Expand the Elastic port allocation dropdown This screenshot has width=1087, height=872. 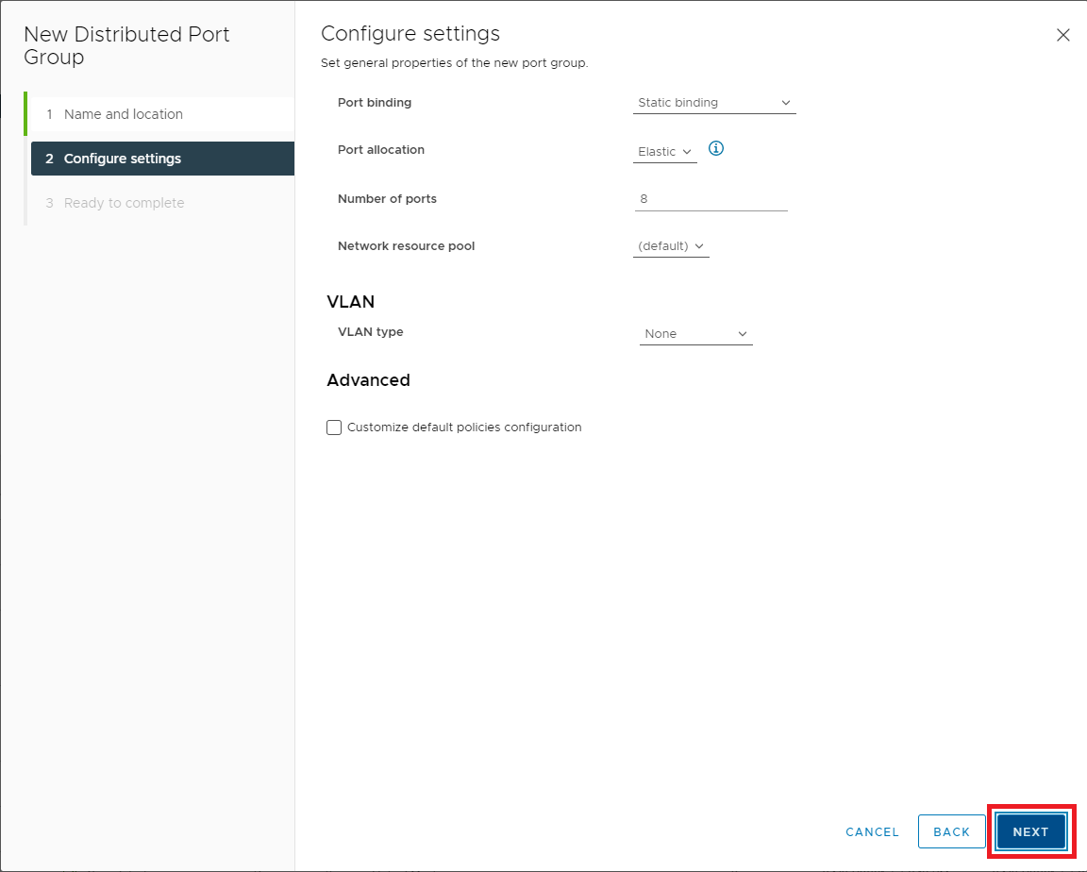pyautogui.click(x=664, y=152)
